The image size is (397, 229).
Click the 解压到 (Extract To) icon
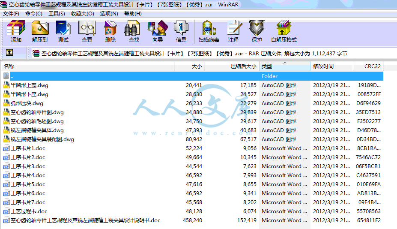point(40,28)
